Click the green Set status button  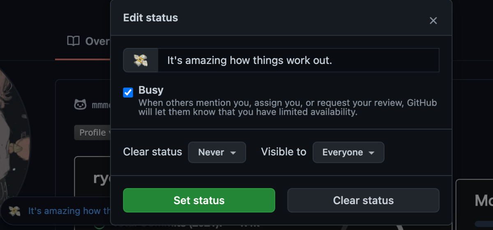[x=199, y=200]
